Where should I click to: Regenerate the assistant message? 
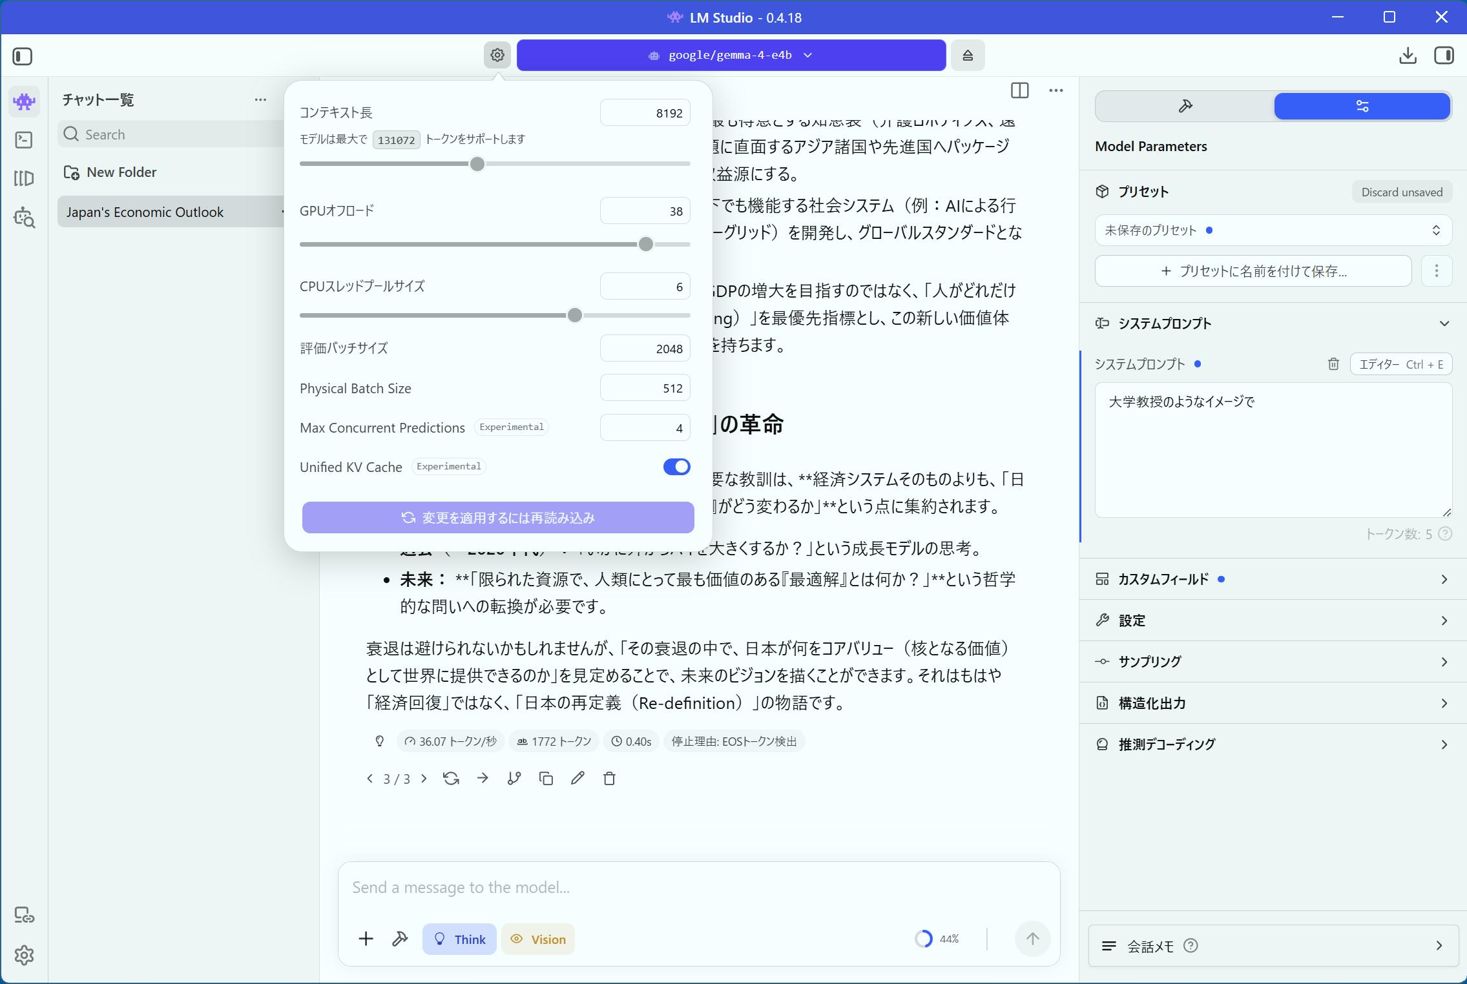tap(451, 778)
